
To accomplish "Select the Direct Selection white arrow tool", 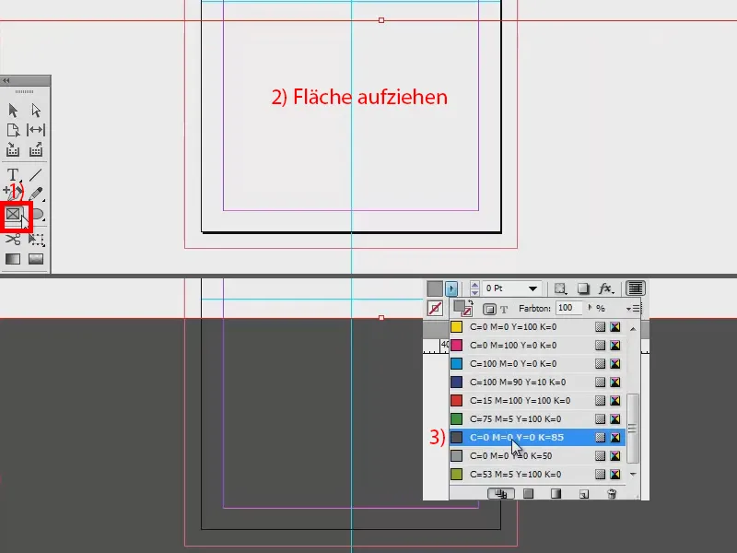I will click(x=36, y=111).
